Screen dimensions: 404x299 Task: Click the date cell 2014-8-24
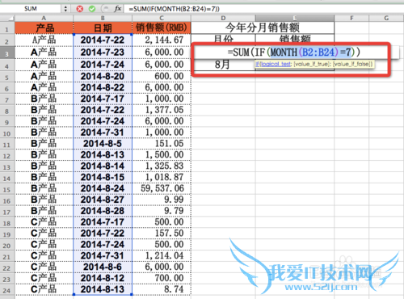tap(103, 188)
